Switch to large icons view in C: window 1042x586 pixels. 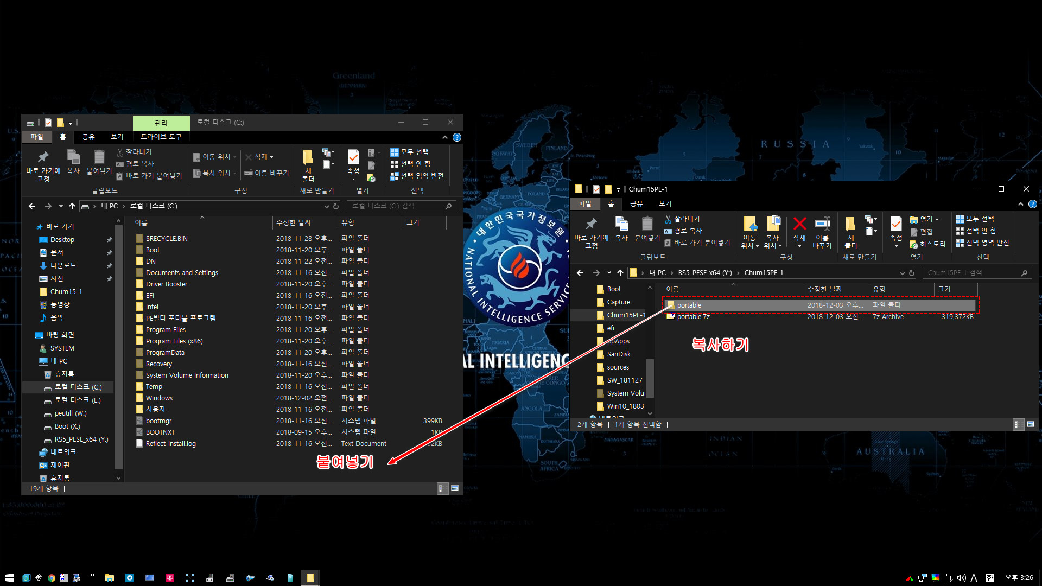(x=455, y=488)
